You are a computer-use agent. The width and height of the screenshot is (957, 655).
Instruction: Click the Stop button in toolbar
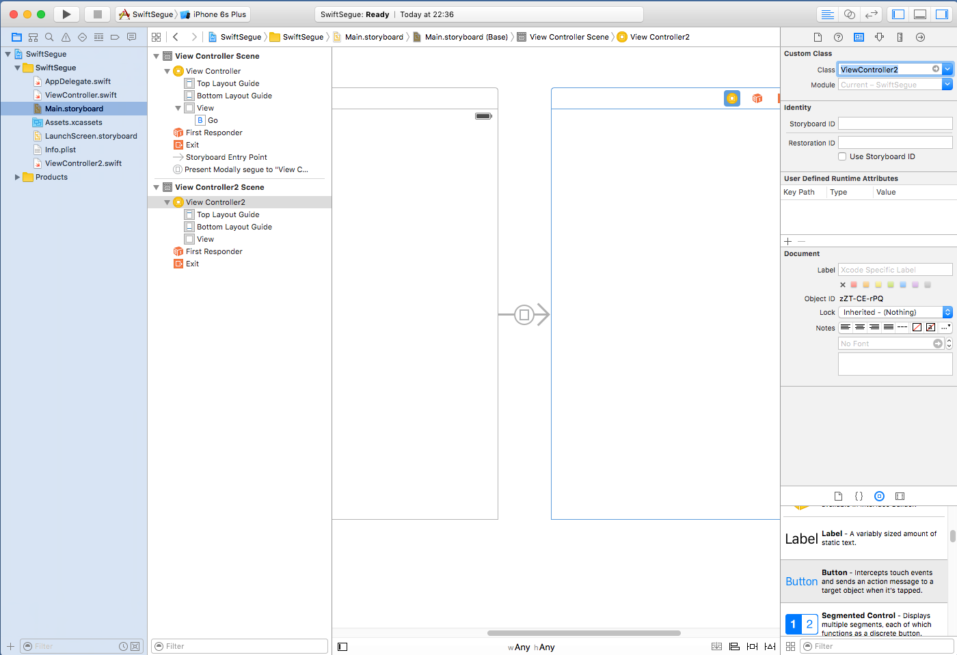pyautogui.click(x=97, y=14)
